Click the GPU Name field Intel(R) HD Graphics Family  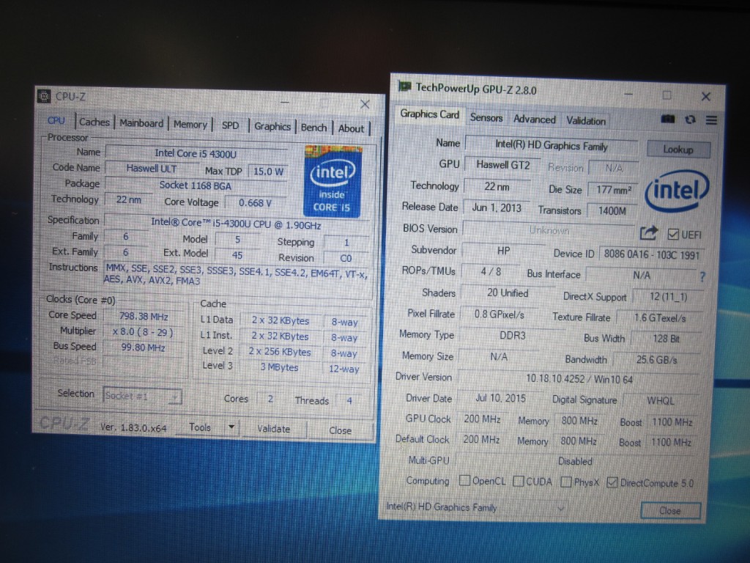(x=551, y=146)
